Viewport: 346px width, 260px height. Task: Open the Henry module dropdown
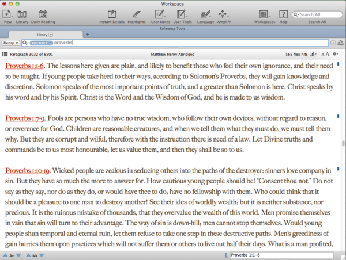click(x=10, y=43)
